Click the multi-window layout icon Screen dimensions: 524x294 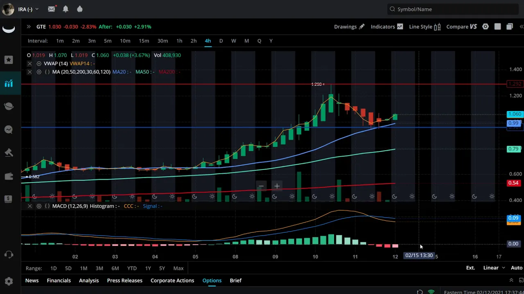click(x=510, y=27)
